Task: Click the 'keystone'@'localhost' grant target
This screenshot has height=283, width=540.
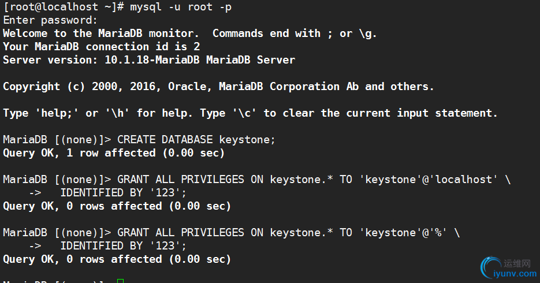Action: pos(429,180)
